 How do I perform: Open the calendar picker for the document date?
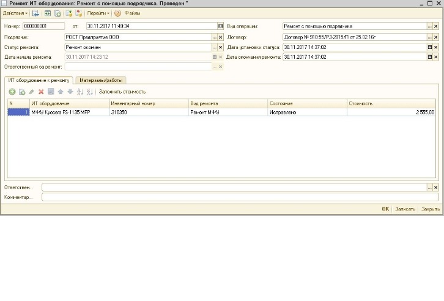point(220,26)
